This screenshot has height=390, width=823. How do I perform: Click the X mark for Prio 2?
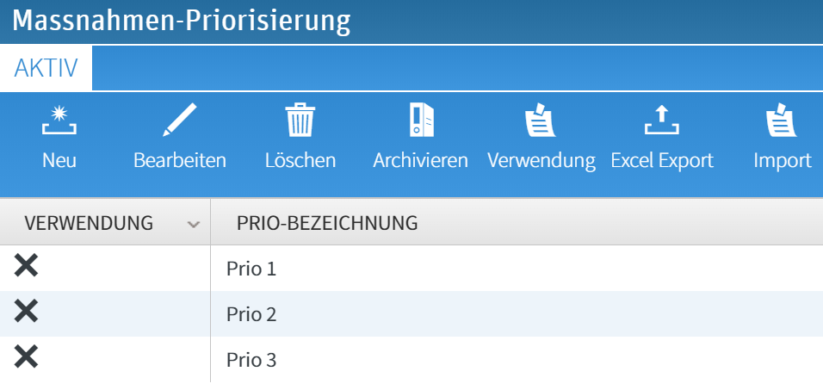pos(27,313)
